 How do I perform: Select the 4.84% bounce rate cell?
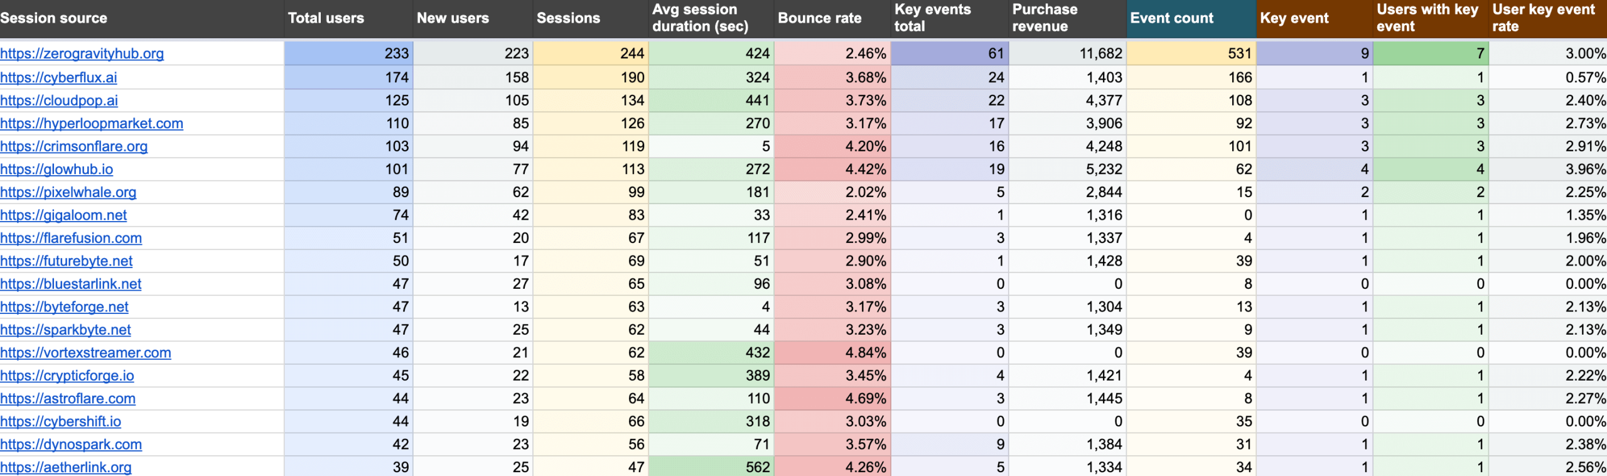pos(832,353)
